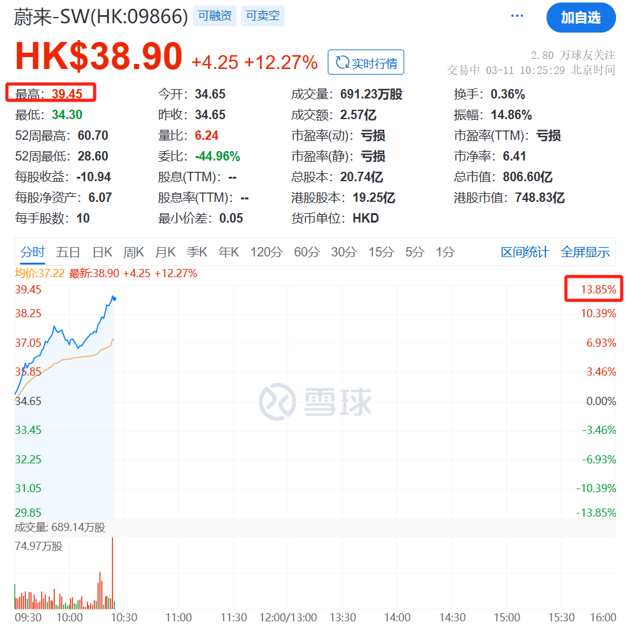
Task: Click the 市净率 value 6.41
Action: [x=515, y=156]
